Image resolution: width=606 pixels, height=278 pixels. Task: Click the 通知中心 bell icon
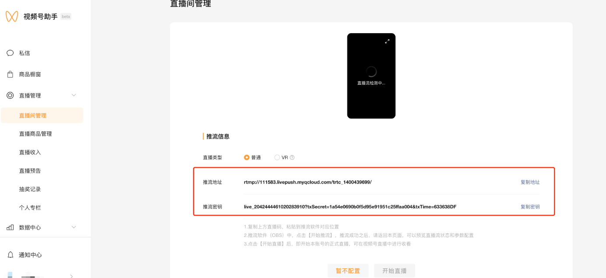coord(11,254)
